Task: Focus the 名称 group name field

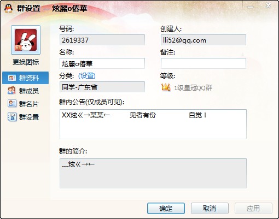Action: [102, 63]
